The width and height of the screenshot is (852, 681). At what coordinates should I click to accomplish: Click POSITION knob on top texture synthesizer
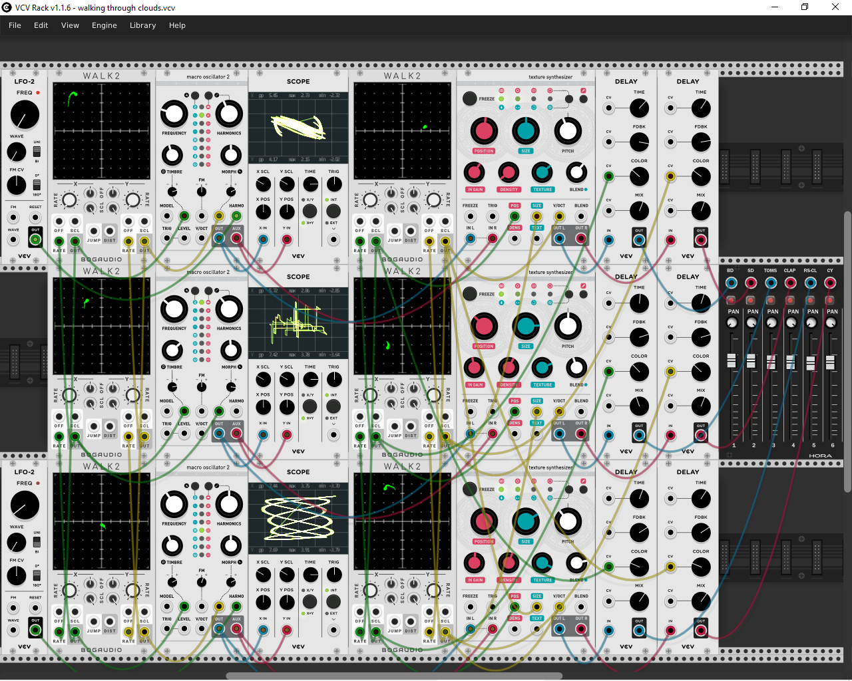(x=484, y=131)
